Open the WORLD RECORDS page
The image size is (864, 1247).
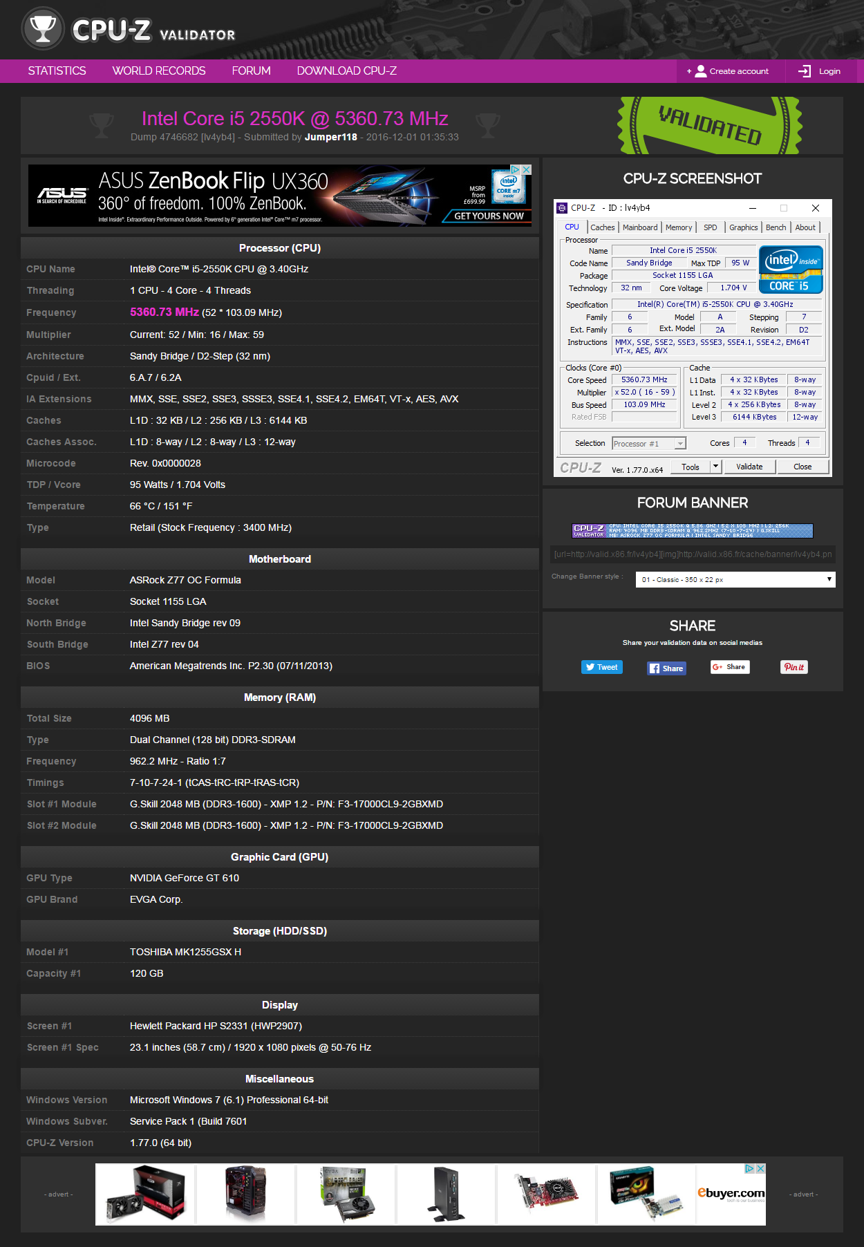[159, 71]
